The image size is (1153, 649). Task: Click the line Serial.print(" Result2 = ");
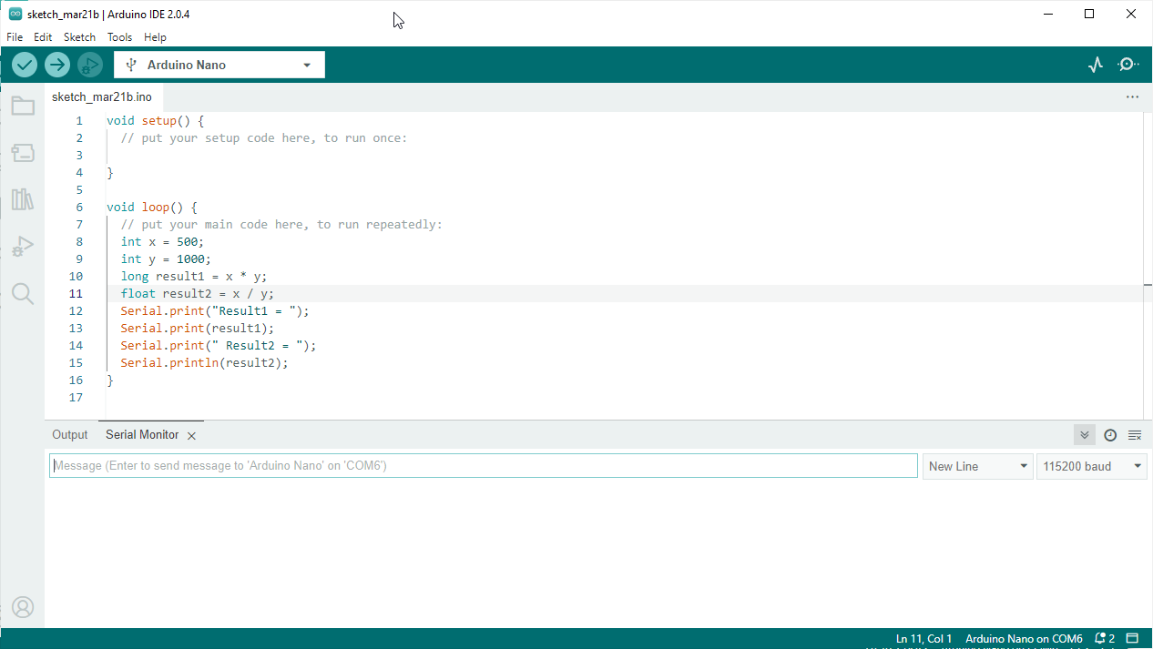tap(219, 346)
